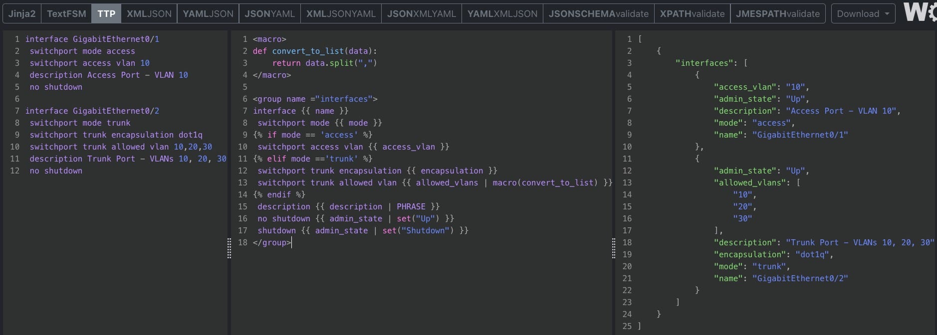Click 'def convert_to_list(data):' in template

tap(315, 51)
